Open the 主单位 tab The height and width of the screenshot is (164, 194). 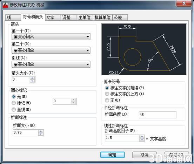pos(85,18)
